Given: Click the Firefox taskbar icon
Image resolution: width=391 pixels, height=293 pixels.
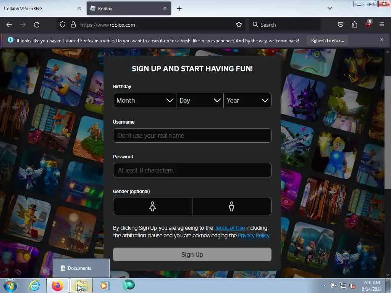Looking at the screenshot, I should point(58,285).
